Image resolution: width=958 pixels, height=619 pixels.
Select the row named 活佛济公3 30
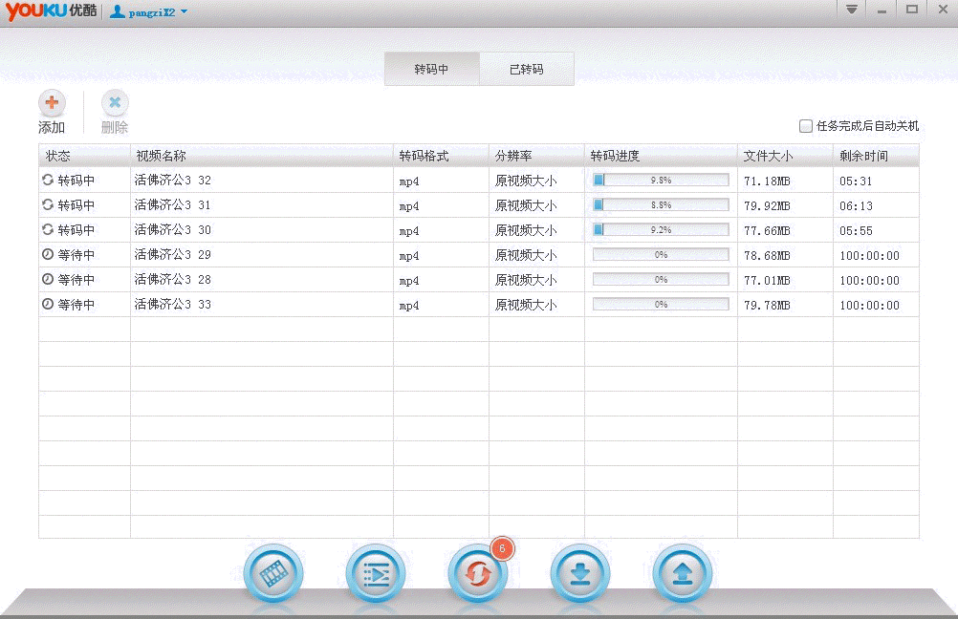tap(479, 230)
